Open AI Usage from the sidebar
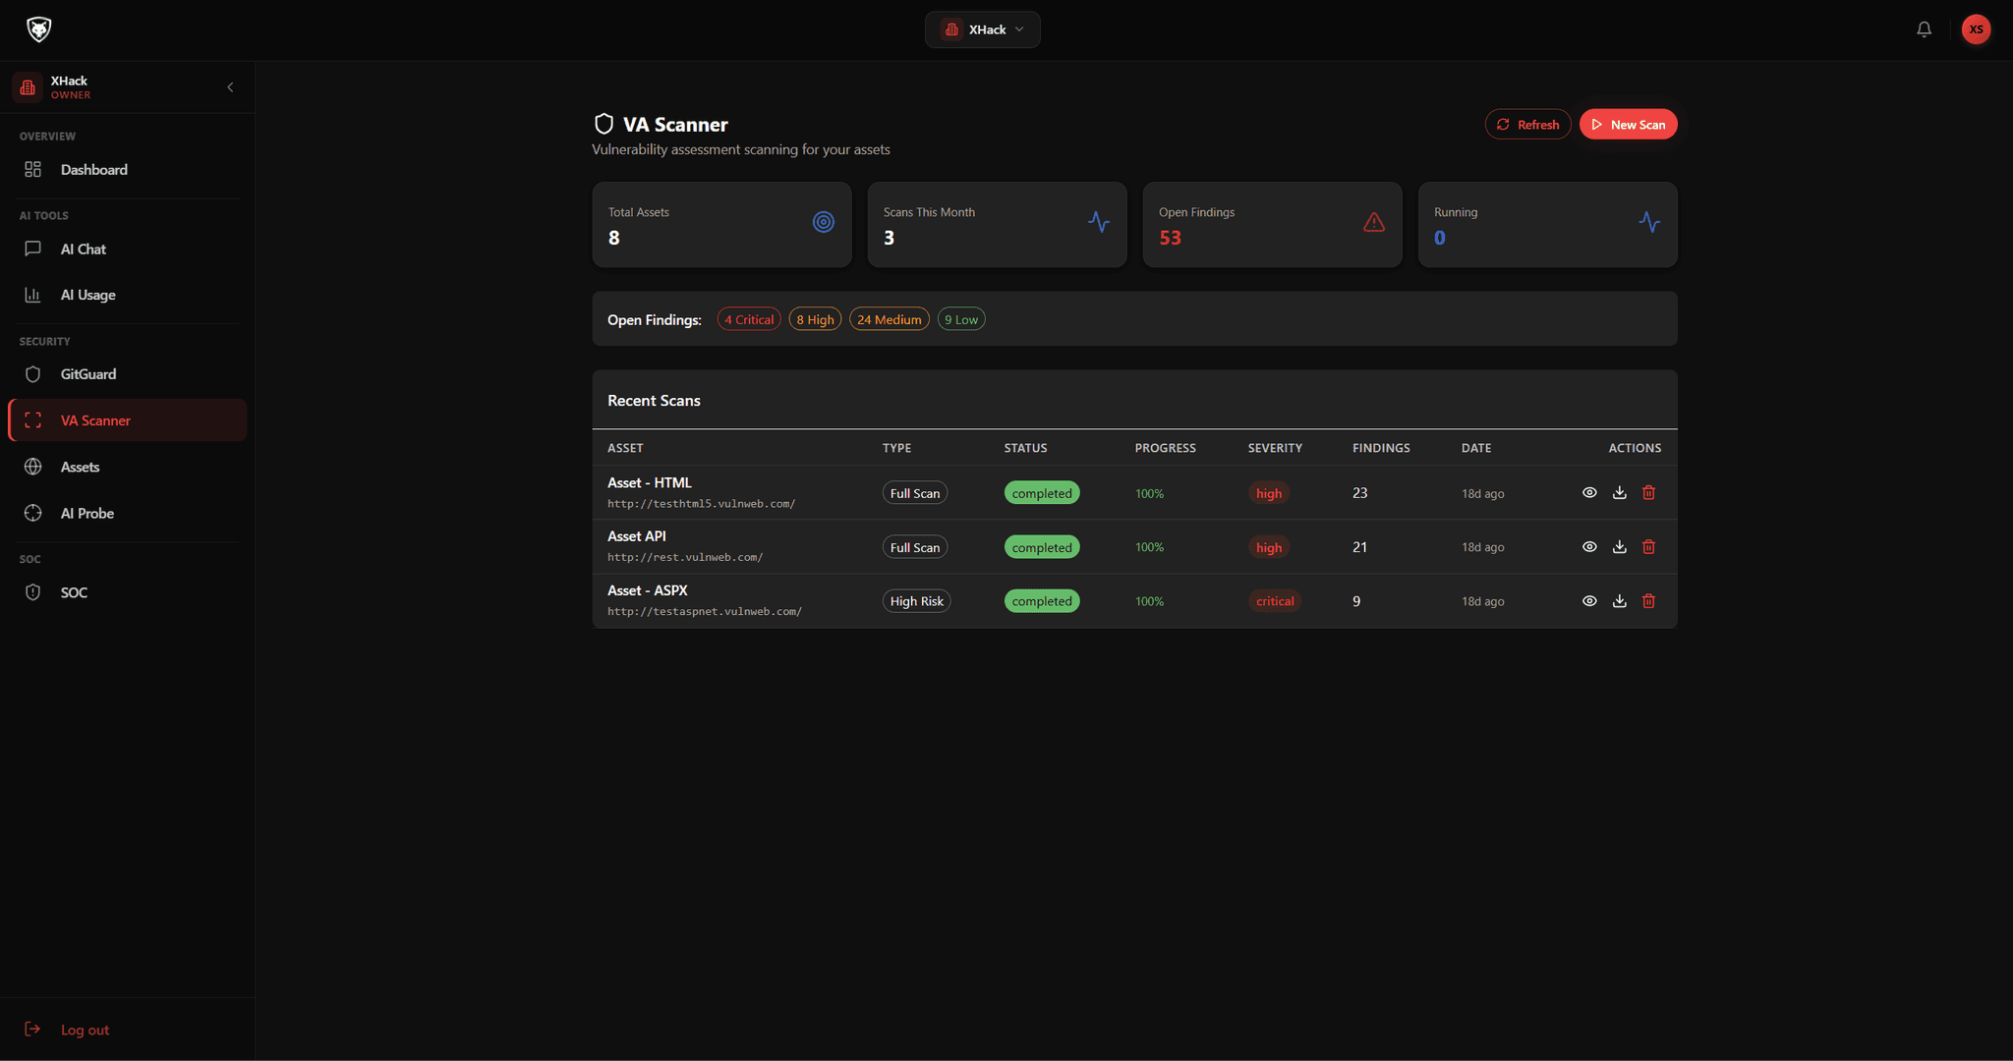Viewport: 2013px width, 1061px height. (128, 295)
